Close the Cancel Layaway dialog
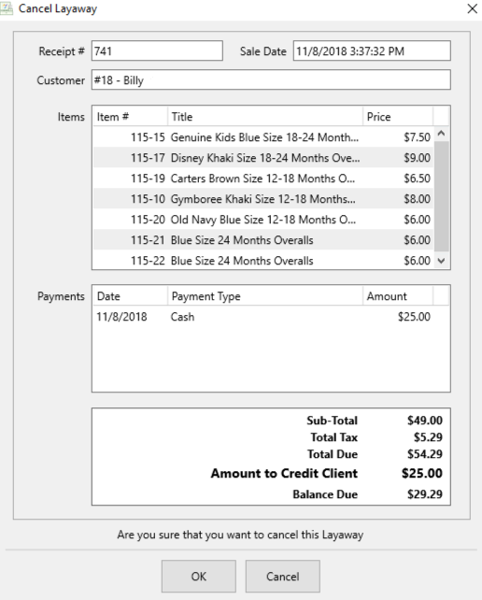Image resolution: width=482 pixels, height=600 pixels. click(x=473, y=8)
